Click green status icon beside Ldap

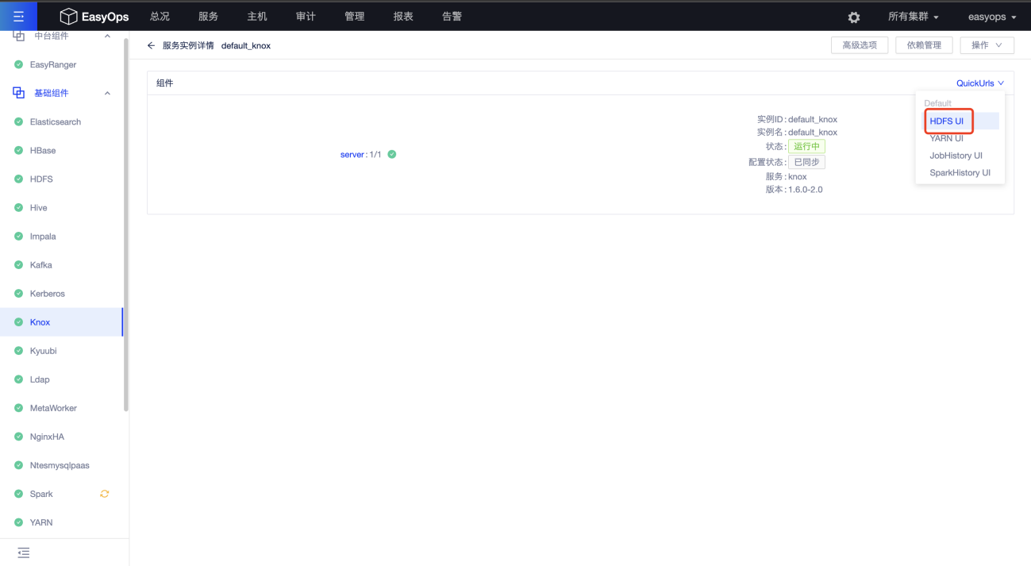coord(18,379)
